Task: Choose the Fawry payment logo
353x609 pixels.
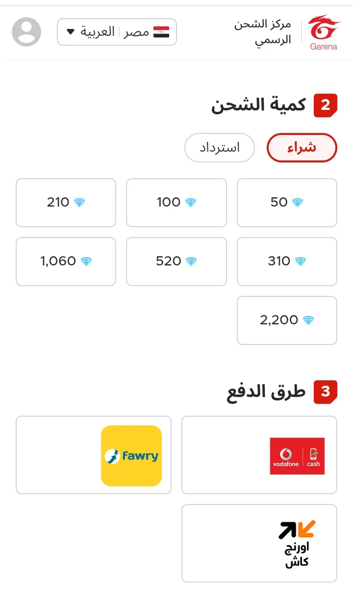Action: click(131, 456)
